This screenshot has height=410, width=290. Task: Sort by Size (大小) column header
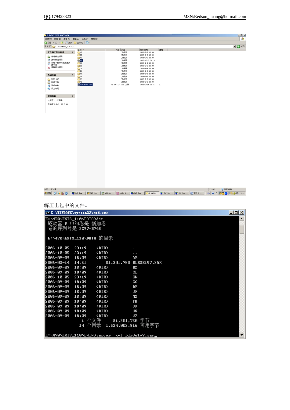[x=113, y=49]
